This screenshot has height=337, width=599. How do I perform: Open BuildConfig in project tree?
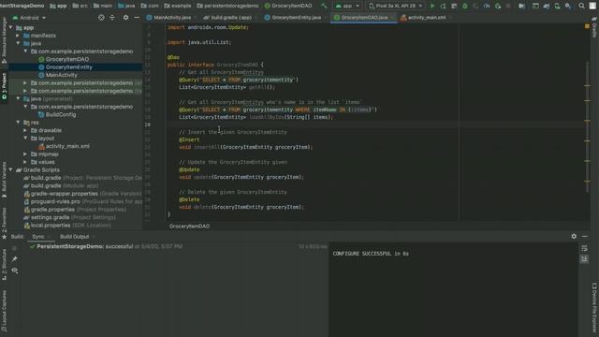pos(61,114)
